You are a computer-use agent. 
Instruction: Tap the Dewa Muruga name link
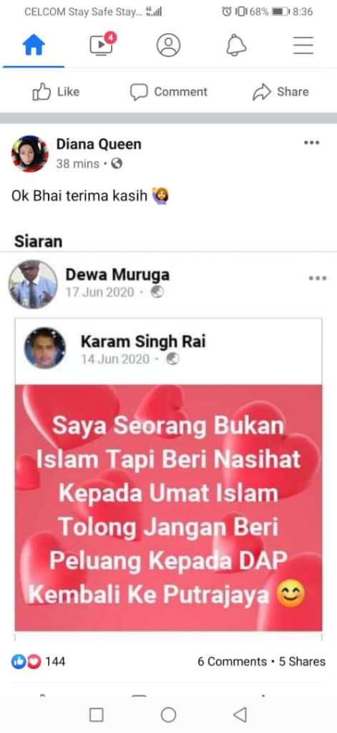click(x=117, y=275)
